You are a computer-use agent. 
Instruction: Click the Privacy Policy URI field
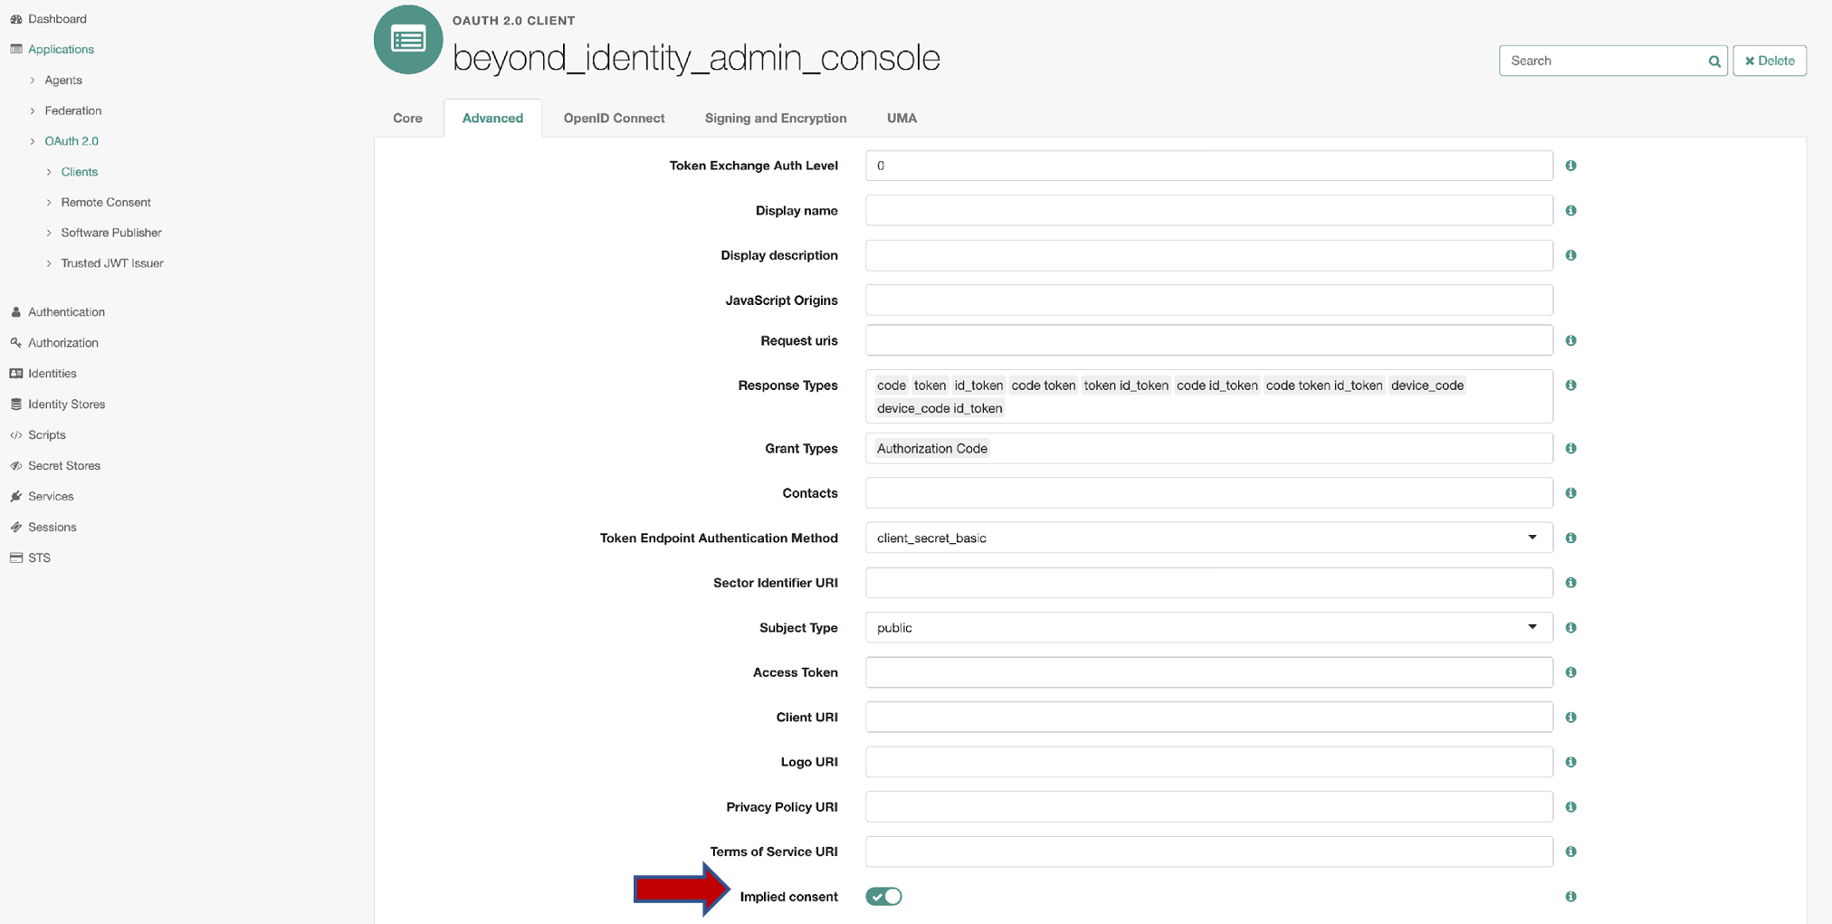[1208, 807]
